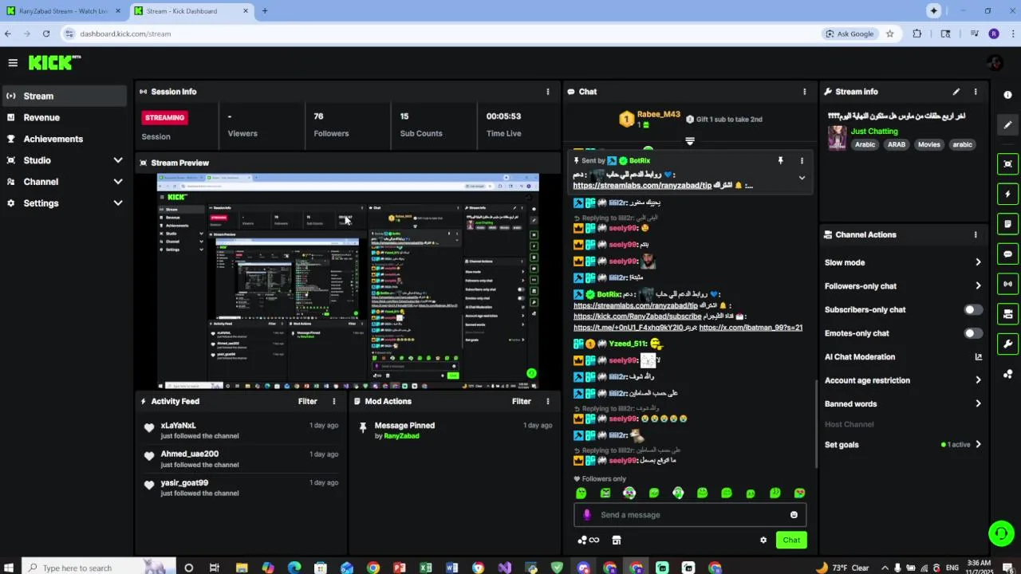Click the channel points infinity icon
1021x574 pixels.
click(x=588, y=540)
